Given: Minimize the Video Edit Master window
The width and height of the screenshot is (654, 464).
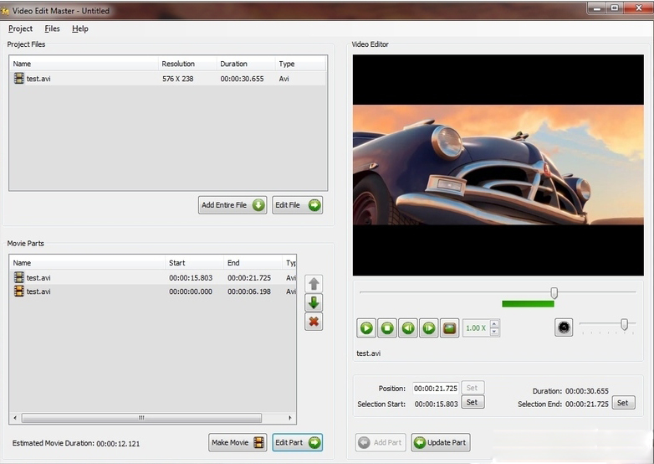Looking at the screenshot, I should (x=597, y=8).
